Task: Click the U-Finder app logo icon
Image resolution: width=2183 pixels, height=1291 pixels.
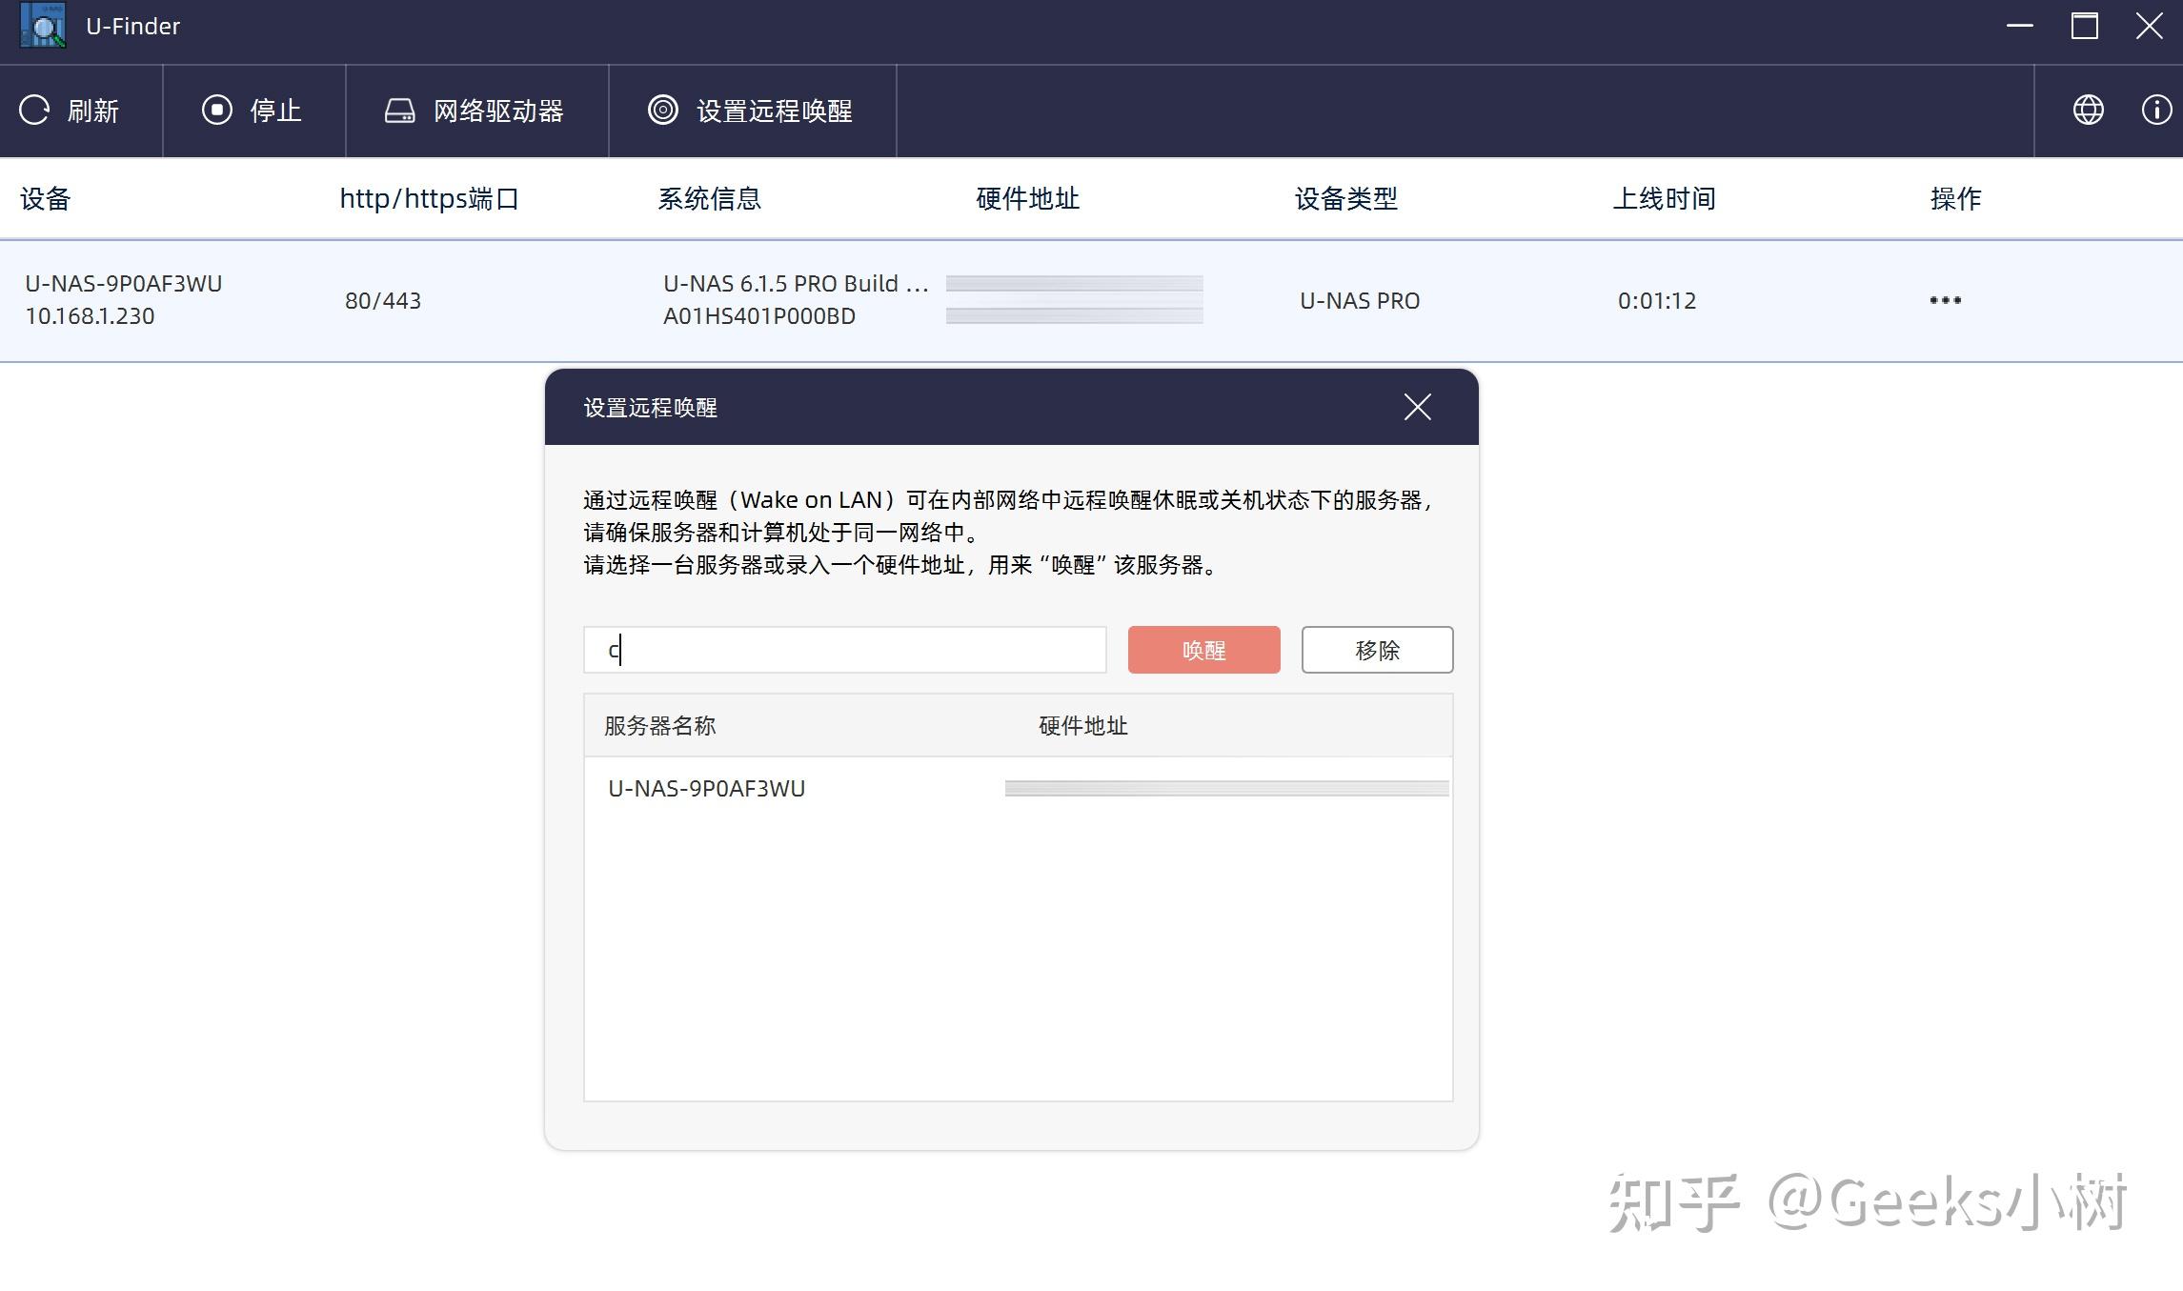Action: (x=43, y=26)
